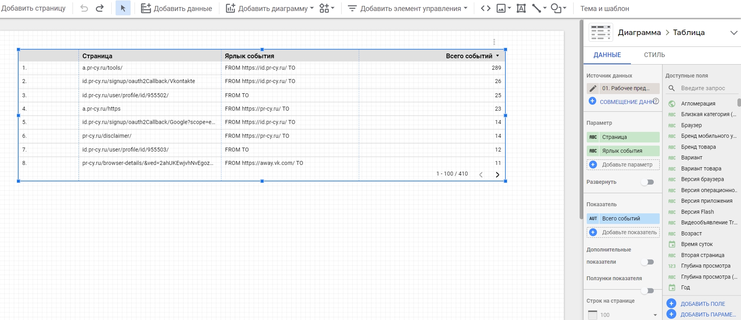The image size is (741, 320).
Task: Select the Браузер field in the list
Action: 691,125
